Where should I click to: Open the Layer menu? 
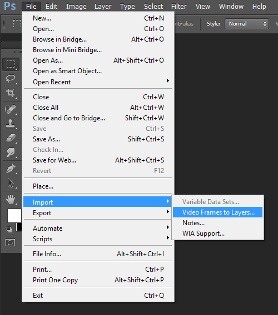pos(103,7)
